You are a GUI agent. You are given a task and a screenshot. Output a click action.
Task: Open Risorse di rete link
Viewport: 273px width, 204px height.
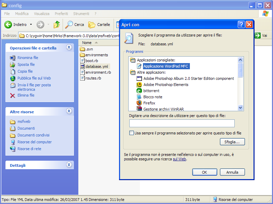29,149
